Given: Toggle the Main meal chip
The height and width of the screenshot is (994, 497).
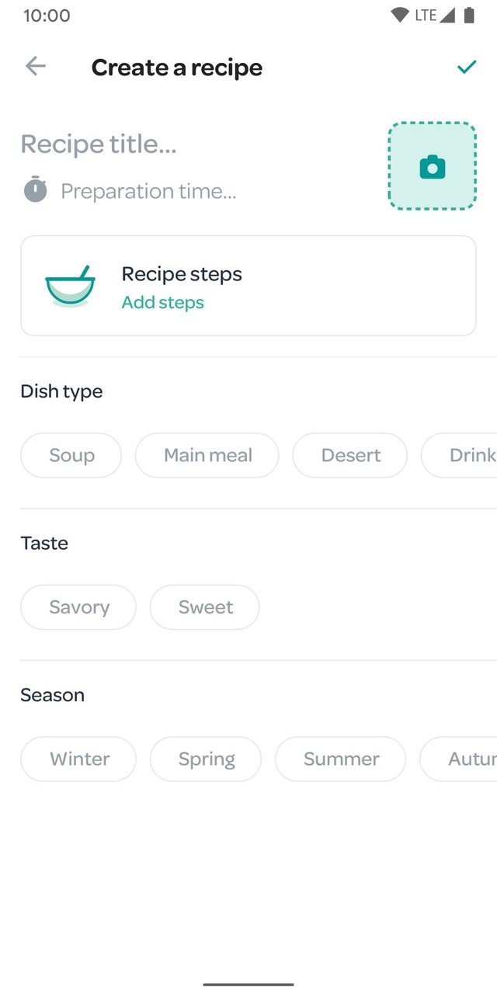Looking at the screenshot, I should pyautogui.click(x=207, y=455).
